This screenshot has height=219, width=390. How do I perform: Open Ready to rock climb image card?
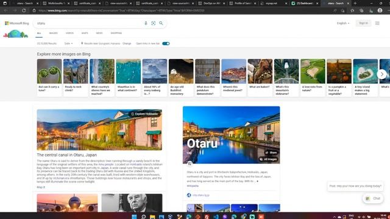coord(76,77)
